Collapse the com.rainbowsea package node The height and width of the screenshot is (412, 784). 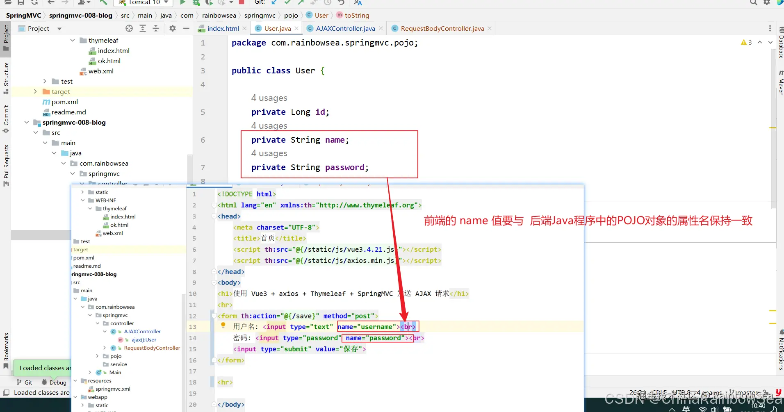tap(64, 163)
